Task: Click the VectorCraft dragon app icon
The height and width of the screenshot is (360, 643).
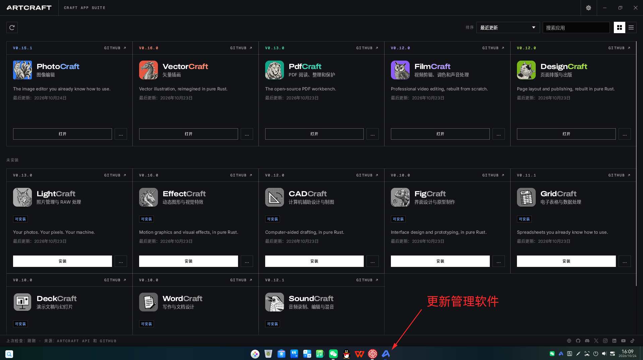Action: (149, 70)
